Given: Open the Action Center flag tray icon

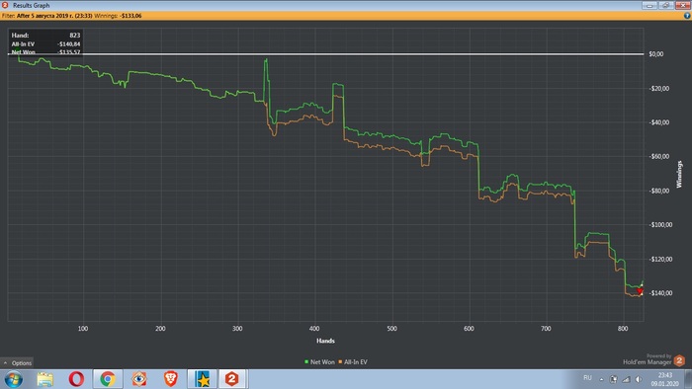Looking at the screenshot, I should click(x=614, y=379).
